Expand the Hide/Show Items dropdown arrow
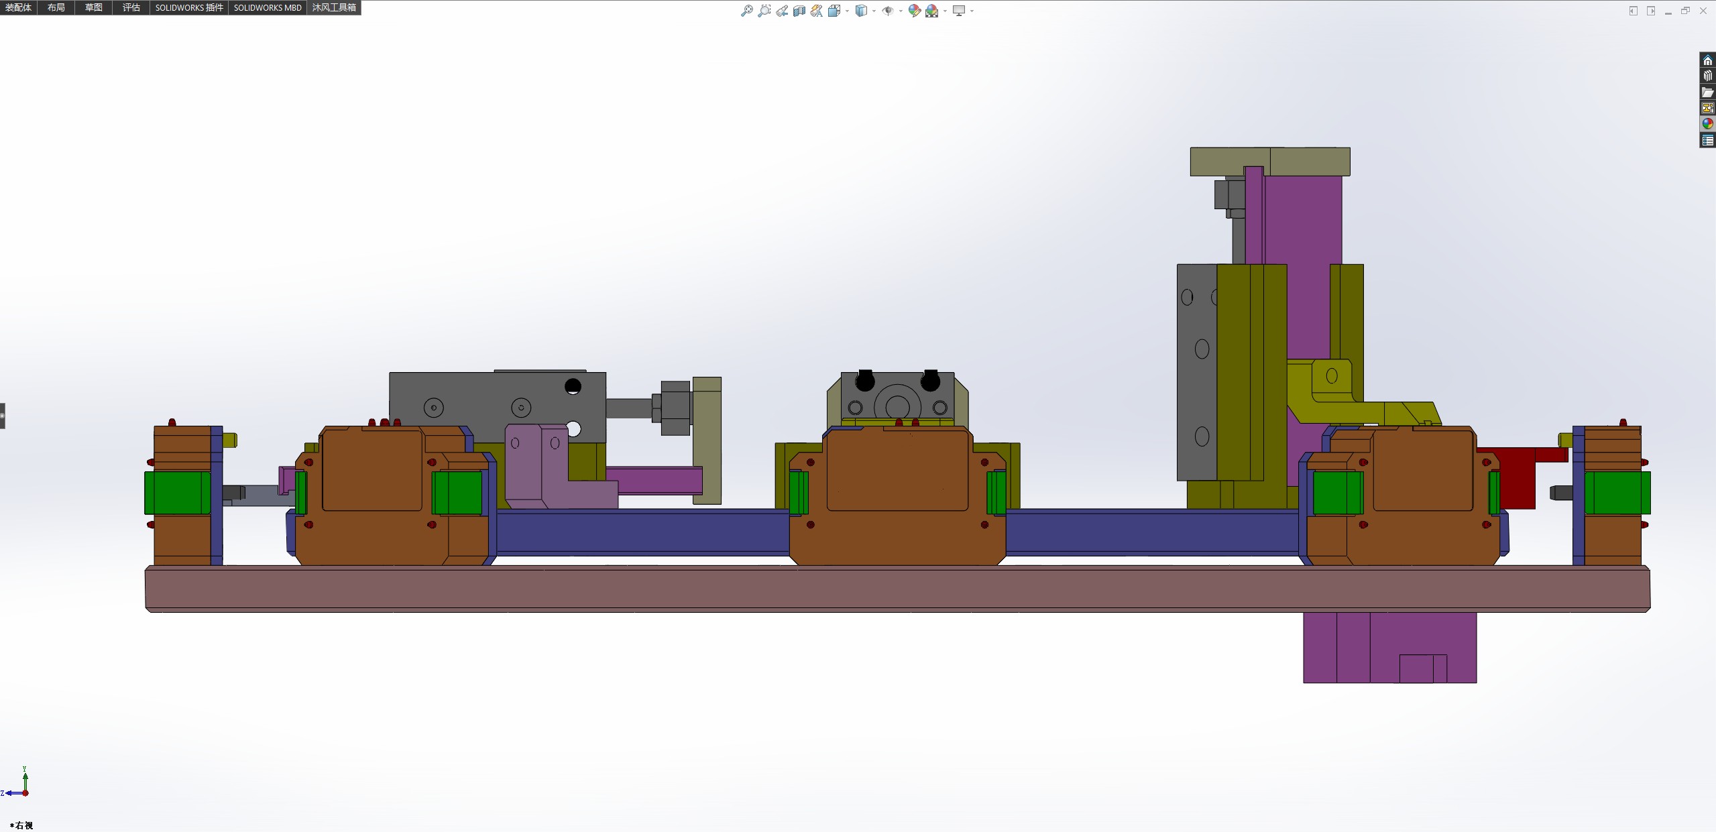 click(901, 11)
